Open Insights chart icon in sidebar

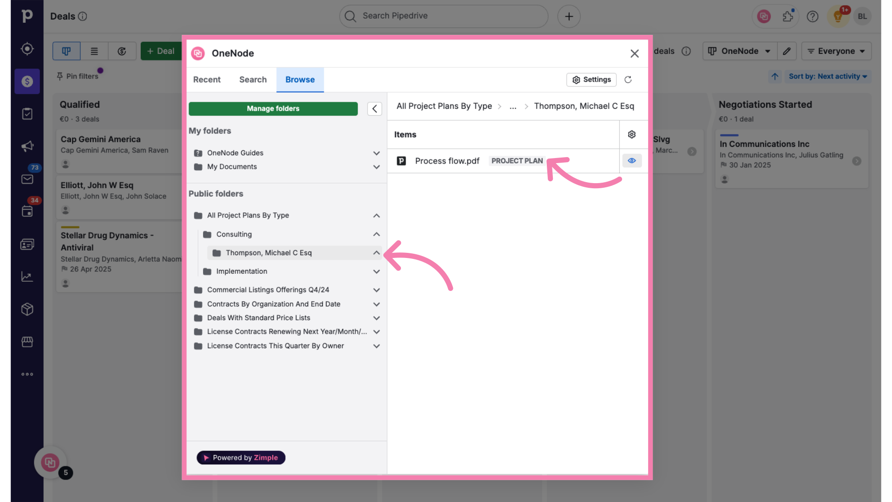(27, 277)
